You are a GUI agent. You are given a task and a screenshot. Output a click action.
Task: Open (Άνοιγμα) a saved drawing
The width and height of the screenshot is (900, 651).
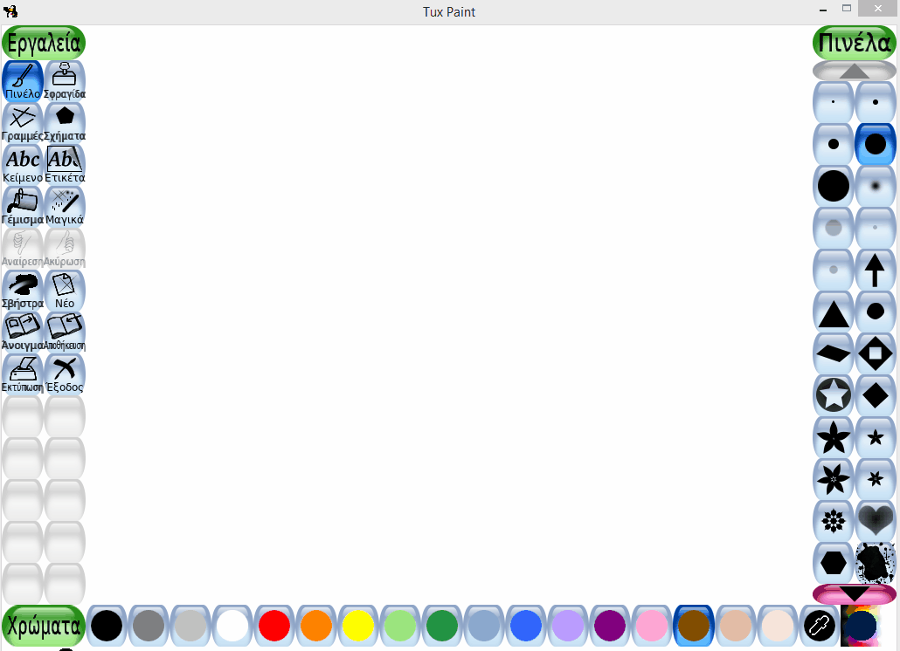click(x=23, y=332)
